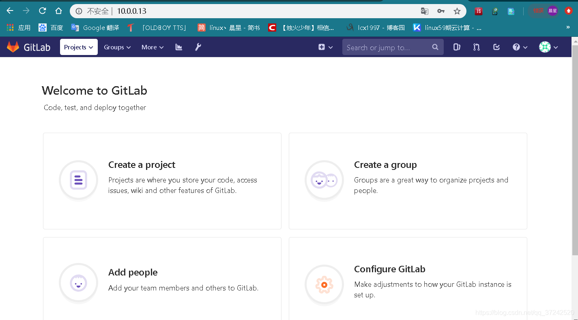Open the Configure GitLab card
This screenshot has height=320, width=578.
pyautogui.click(x=408, y=279)
